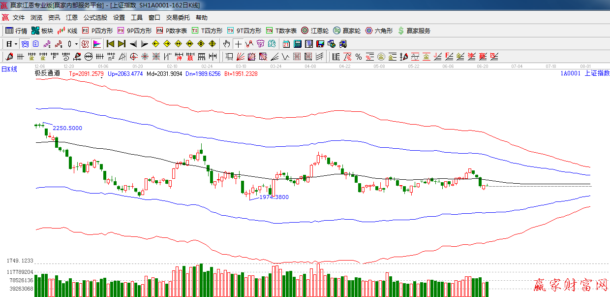Viewport: 610px width, 297px height.
Task: Click the 行情 quotes button
Action: tap(16, 31)
